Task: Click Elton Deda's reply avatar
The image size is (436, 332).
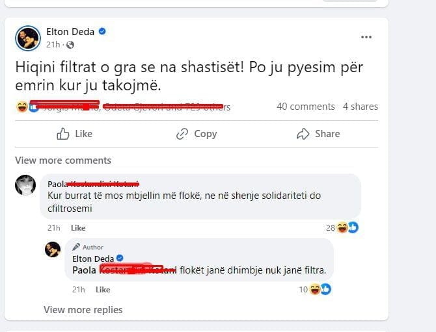Action: click(53, 249)
